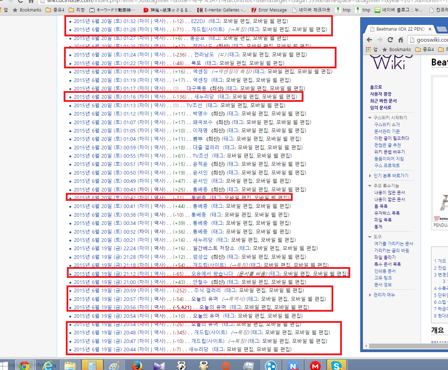Open the Apps grid icon in gooswiki bookmarks bar

[368, 49]
